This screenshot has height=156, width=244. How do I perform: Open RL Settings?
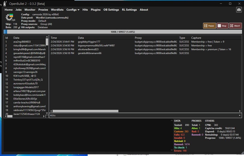click(129, 10)
